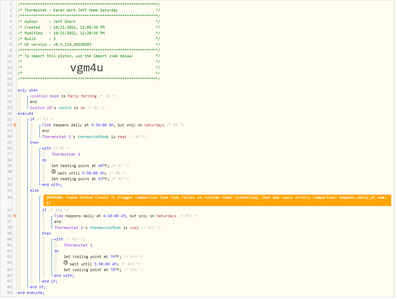Select the "Early Morning" location mode value
397x299 pixels.
(x=82, y=96)
